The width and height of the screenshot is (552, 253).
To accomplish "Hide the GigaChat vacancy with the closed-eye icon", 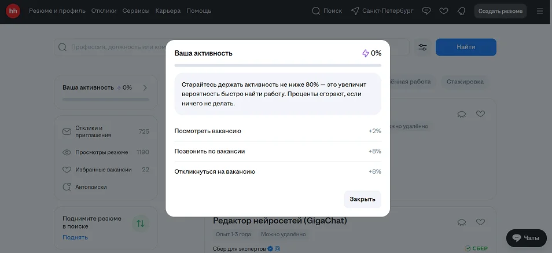I will pos(462,222).
